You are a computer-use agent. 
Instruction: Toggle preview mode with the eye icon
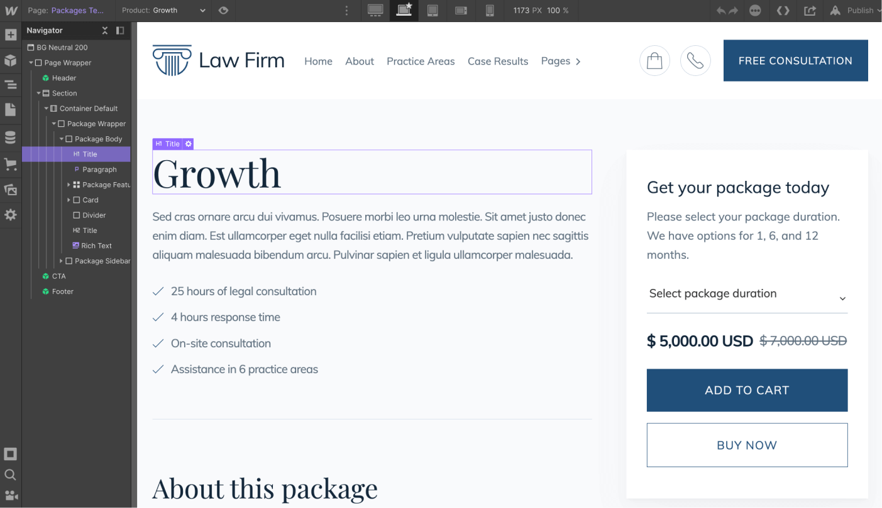click(223, 10)
